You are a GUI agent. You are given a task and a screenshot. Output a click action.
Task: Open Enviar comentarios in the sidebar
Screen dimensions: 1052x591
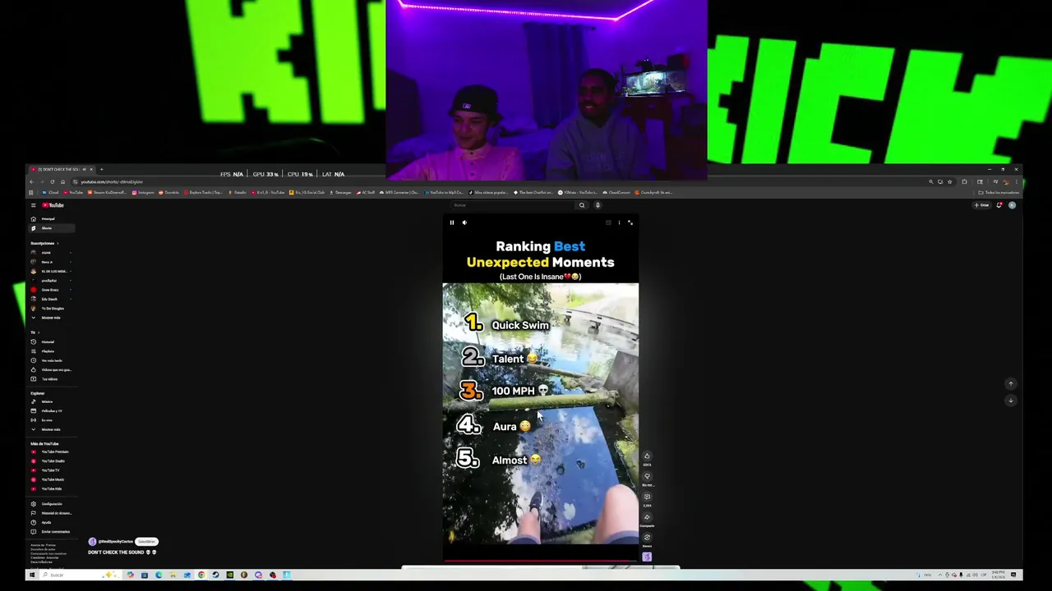point(51,532)
